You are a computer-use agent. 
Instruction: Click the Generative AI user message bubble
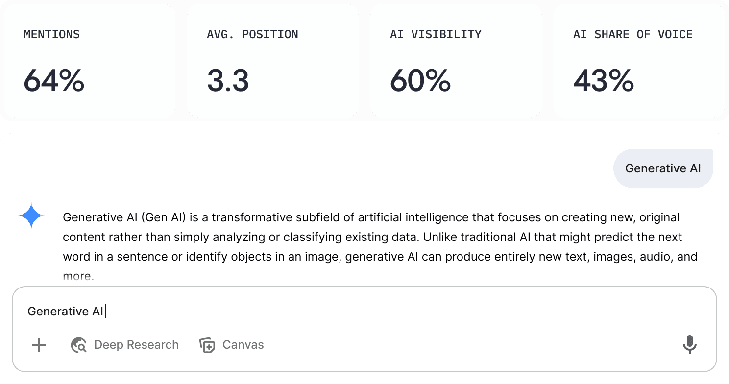point(663,168)
